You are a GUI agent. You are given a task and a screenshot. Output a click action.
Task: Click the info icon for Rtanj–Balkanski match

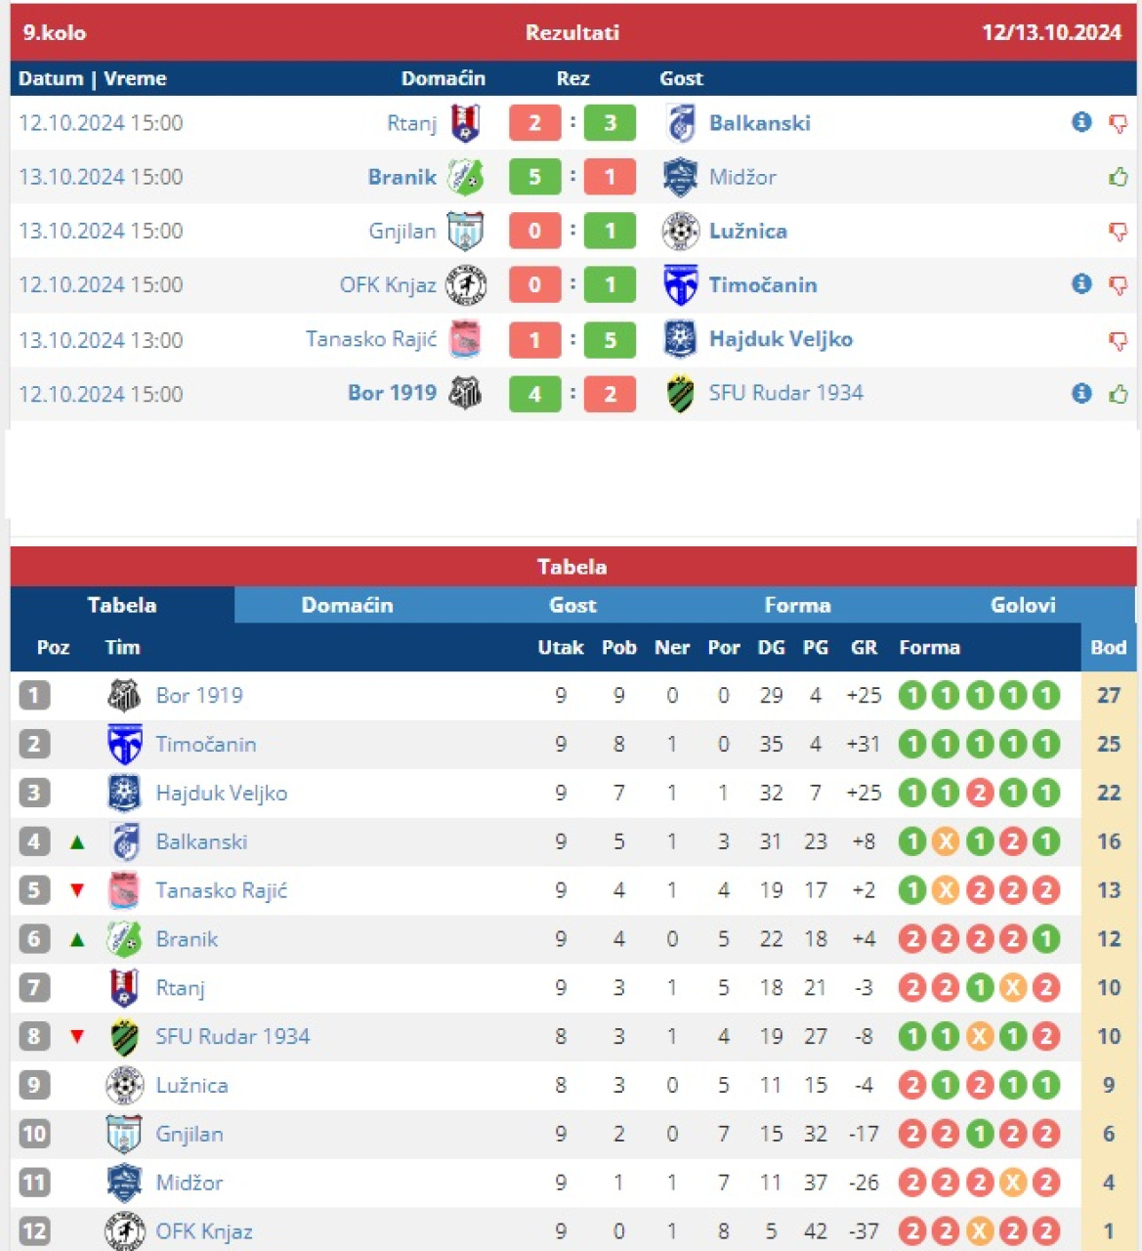click(1080, 122)
